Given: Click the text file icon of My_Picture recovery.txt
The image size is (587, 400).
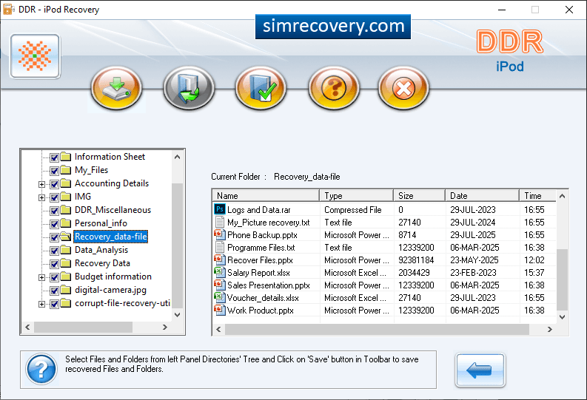Looking at the screenshot, I should point(220,222).
